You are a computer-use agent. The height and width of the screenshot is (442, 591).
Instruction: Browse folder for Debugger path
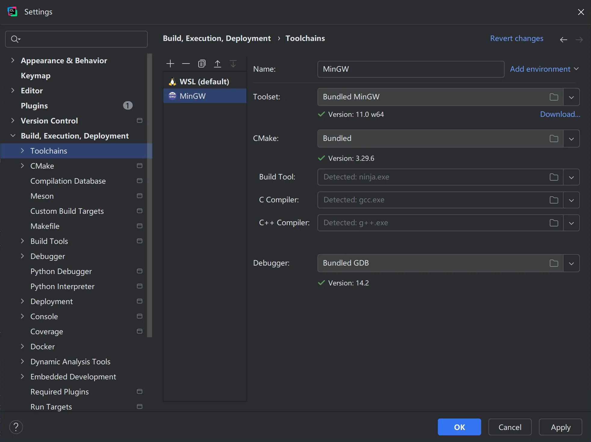[554, 263]
